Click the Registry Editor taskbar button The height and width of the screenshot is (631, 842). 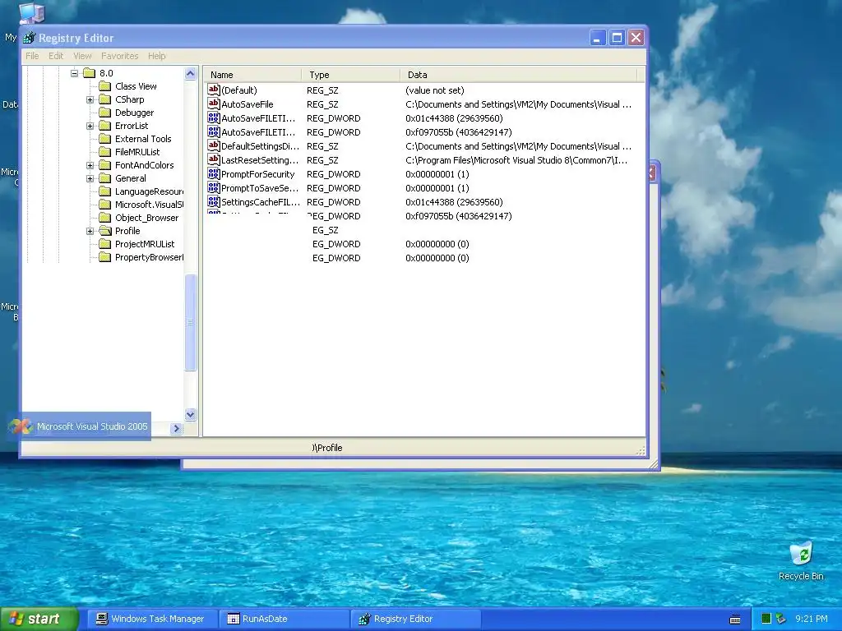coord(416,619)
